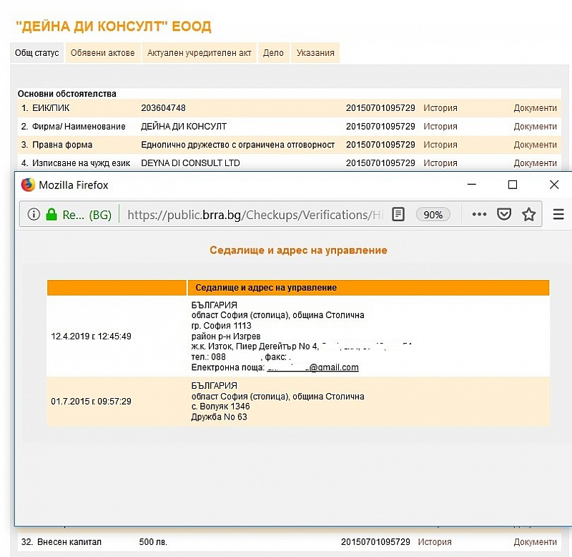This screenshot has height=557, width=572.
Task: Open История link for ЕИК/ПИК row
Action: pyautogui.click(x=440, y=108)
